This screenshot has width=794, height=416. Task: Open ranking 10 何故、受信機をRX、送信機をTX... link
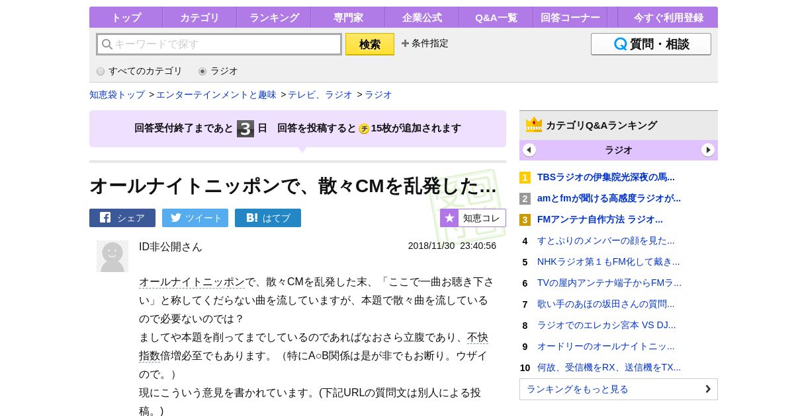click(609, 367)
